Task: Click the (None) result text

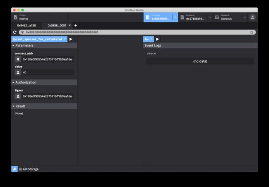Action: pyautogui.click(x=19, y=114)
